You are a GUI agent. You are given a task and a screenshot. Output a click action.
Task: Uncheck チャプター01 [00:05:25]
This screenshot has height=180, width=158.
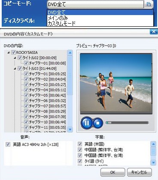point(26,74)
